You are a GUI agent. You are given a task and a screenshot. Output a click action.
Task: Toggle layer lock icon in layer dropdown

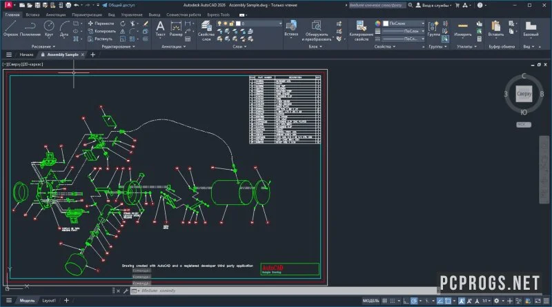click(x=231, y=23)
